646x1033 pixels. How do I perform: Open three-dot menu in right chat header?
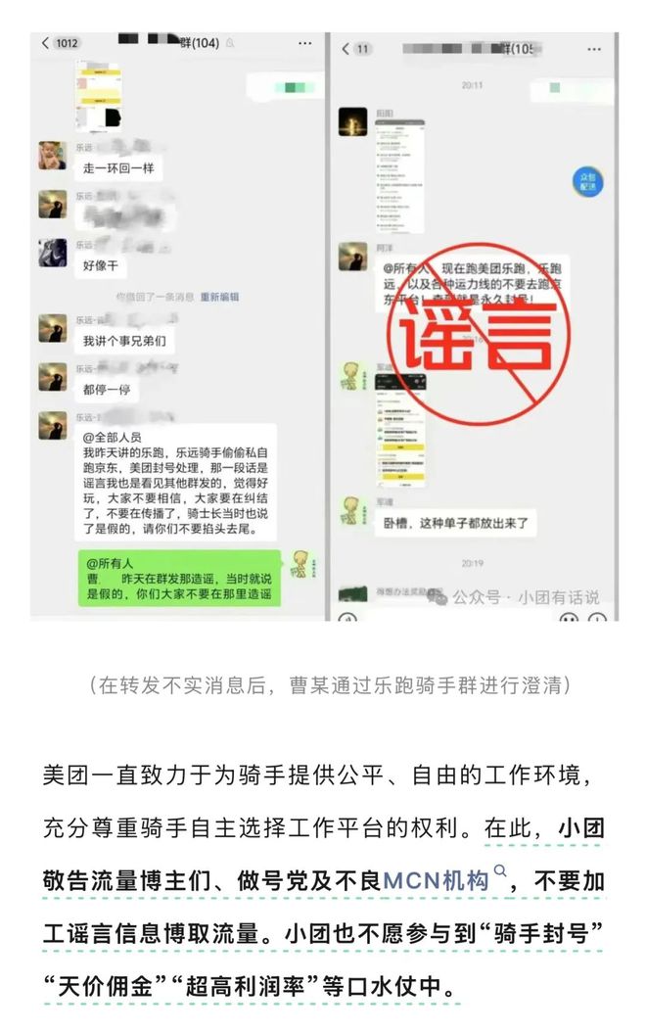point(593,49)
